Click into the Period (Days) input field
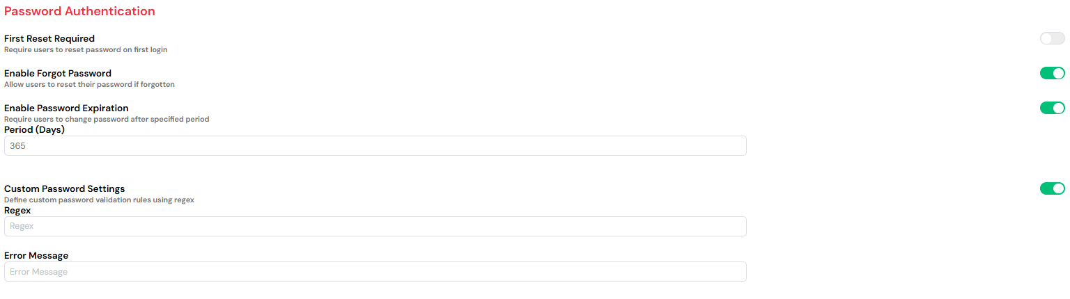This screenshot has height=299, width=1070. [375, 146]
